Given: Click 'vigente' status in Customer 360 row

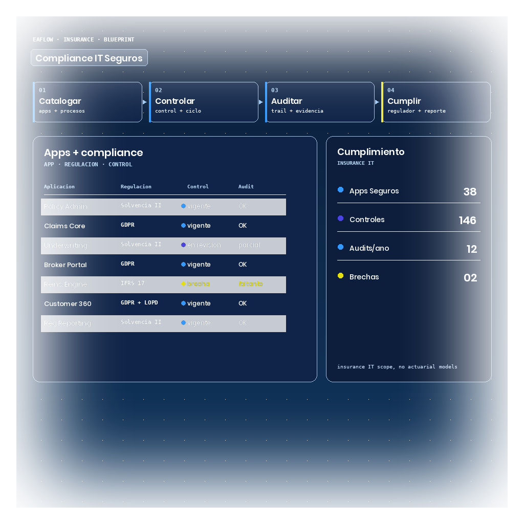Looking at the screenshot, I should (199, 303).
